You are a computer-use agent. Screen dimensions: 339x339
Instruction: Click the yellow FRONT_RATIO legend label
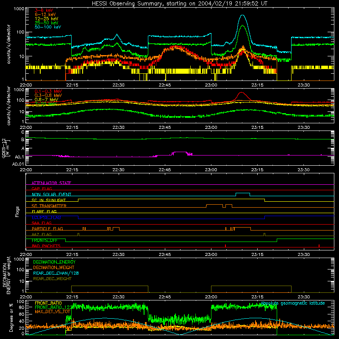pos(48,303)
